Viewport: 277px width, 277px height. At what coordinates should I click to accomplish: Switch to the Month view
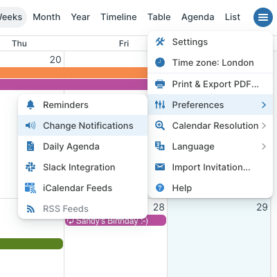pos(46,17)
